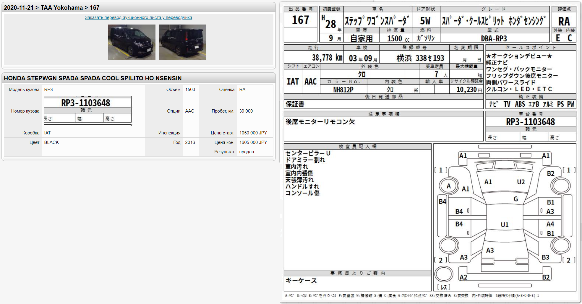Select mileage value 39 000

pos(246,111)
